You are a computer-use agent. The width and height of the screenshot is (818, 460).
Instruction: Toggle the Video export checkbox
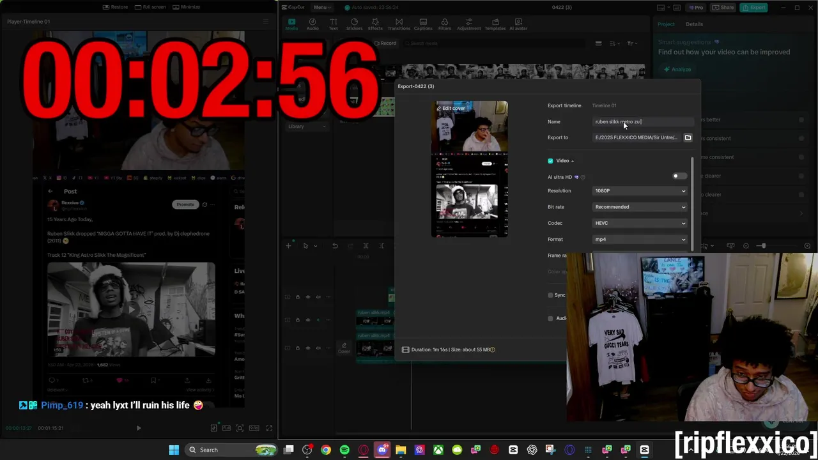coord(550,161)
